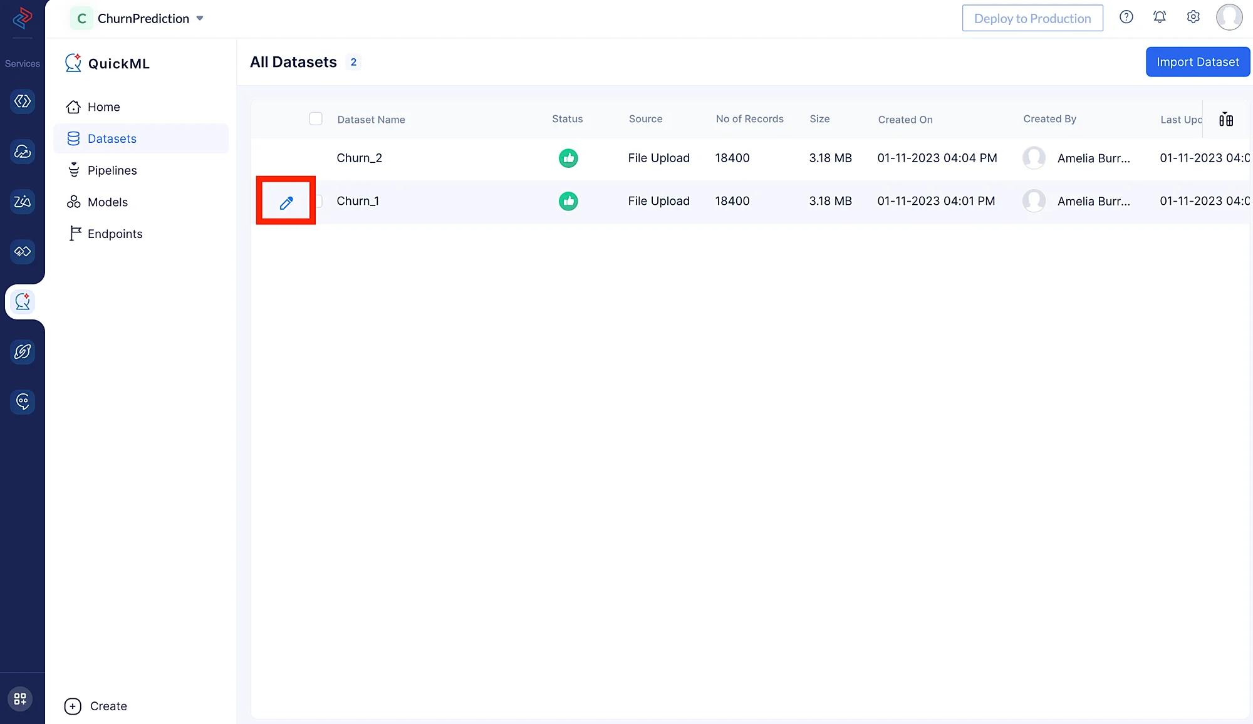Go to Pipelines in the sidebar
This screenshot has width=1253, height=724.
(x=112, y=170)
